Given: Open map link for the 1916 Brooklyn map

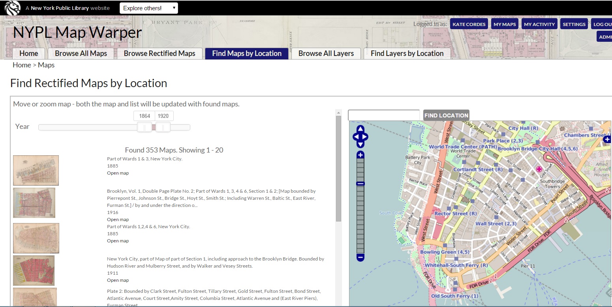Looking at the screenshot, I should (x=118, y=220).
